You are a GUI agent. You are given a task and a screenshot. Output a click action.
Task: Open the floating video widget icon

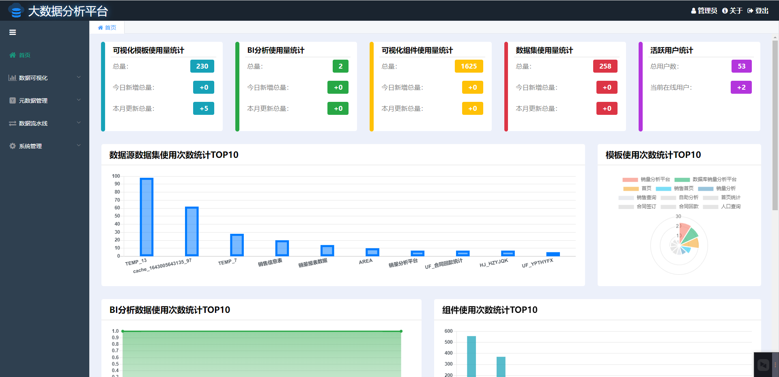[763, 365]
